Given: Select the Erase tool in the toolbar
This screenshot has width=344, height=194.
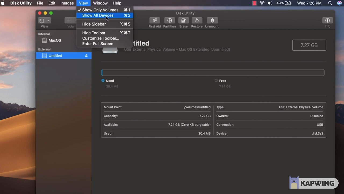Looking at the screenshot, I should 184,20.
